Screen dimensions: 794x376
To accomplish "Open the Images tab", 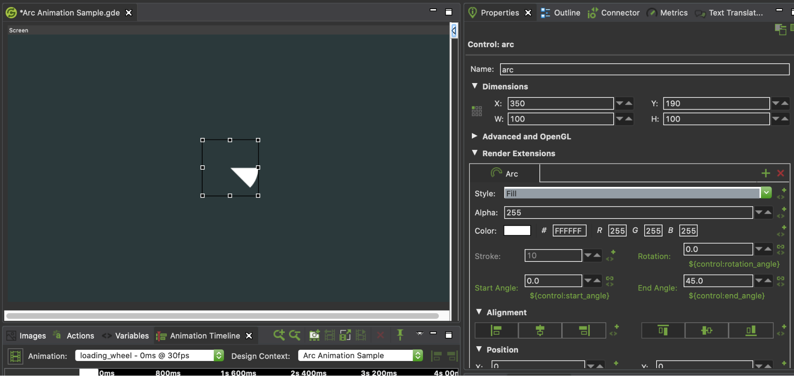I will (27, 336).
